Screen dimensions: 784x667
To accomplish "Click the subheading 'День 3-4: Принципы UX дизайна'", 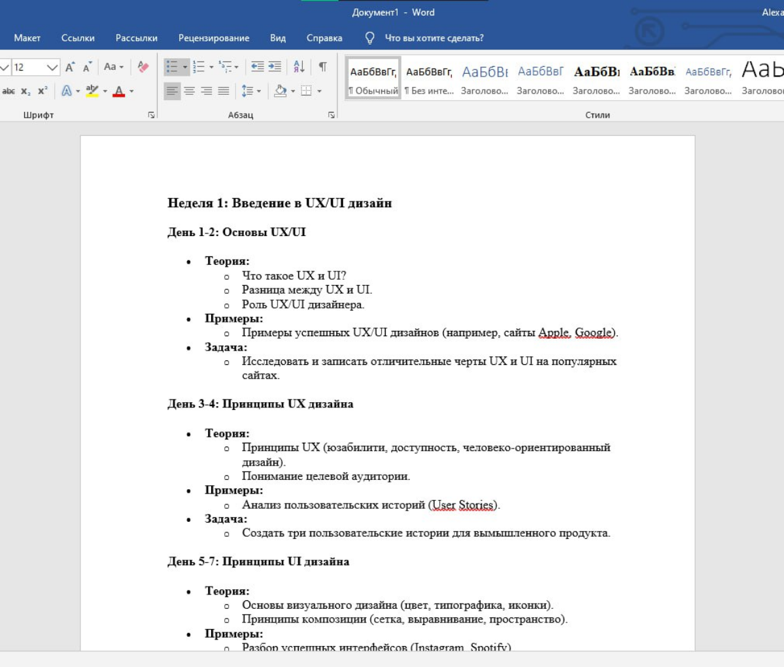I will 260,404.
